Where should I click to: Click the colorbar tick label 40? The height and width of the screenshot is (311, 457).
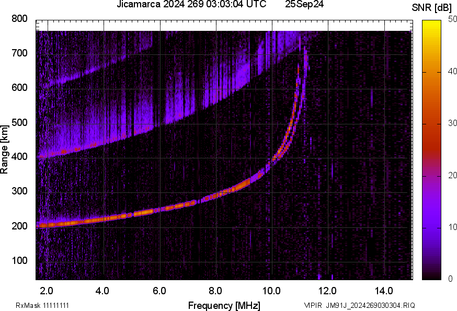(x=452, y=71)
